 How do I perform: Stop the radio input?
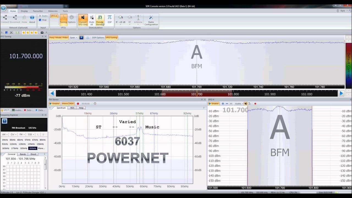click(43, 20)
